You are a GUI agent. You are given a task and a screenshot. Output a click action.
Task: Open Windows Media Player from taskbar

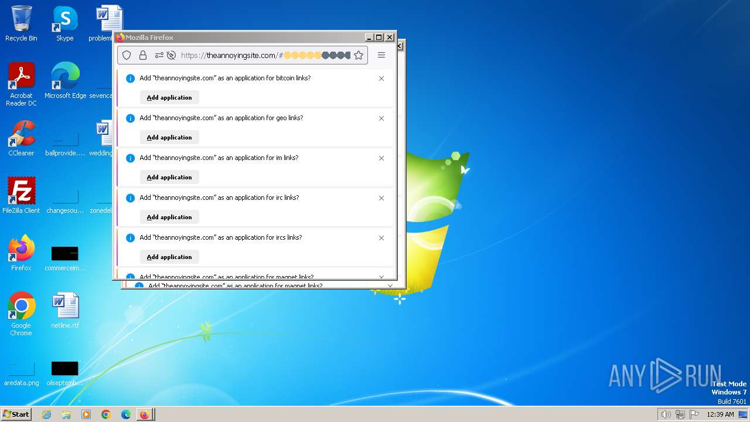click(86, 414)
